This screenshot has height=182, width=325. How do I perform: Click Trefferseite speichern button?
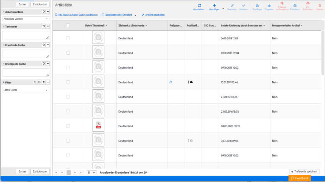click(x=304, y=172)
